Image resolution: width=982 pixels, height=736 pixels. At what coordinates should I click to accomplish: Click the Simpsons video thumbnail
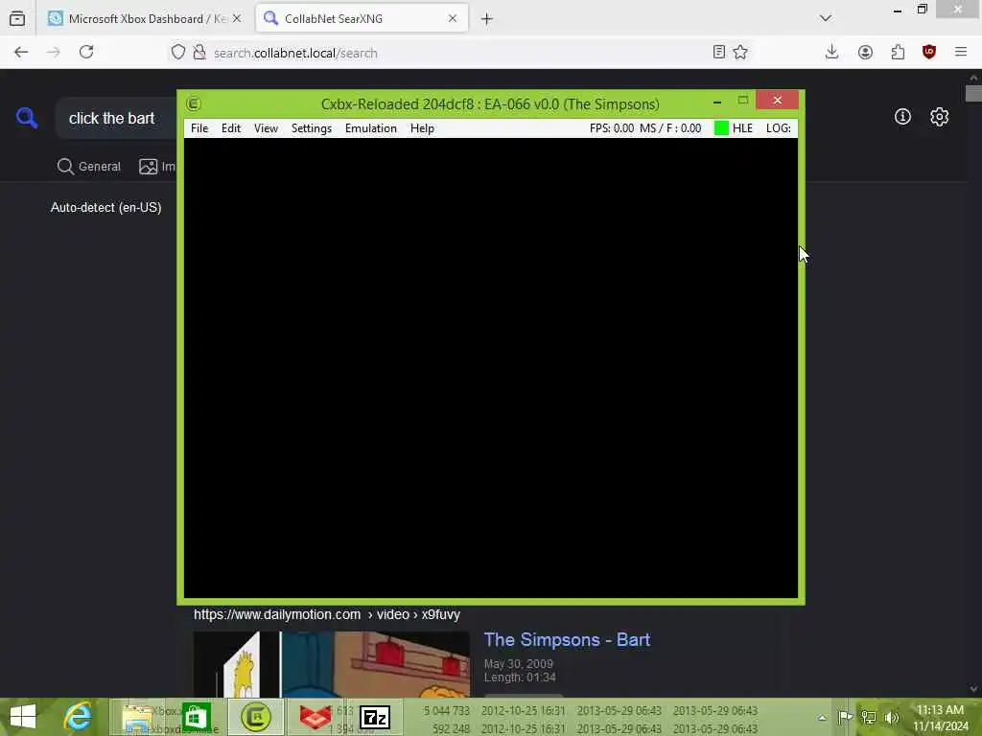click(331, 664)
